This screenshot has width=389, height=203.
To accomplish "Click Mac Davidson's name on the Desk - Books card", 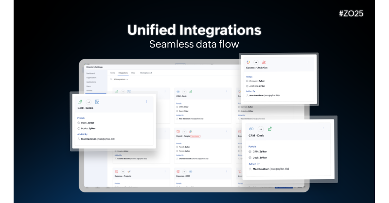I will click(88, 139).
